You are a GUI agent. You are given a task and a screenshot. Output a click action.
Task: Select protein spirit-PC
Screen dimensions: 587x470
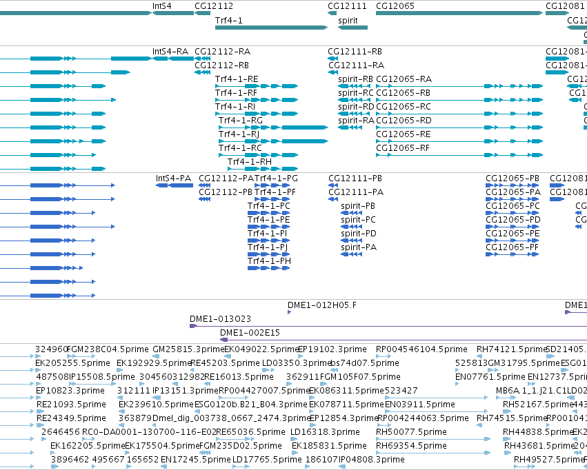(x=352, y=227)
